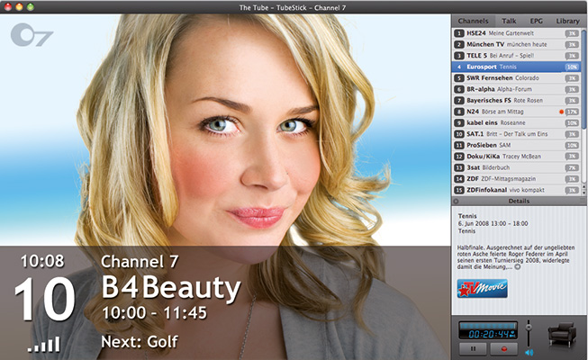588x360 pixels.
Task: Select 3sat Bilderbuch channel
Action: click(x=516, y=167)
